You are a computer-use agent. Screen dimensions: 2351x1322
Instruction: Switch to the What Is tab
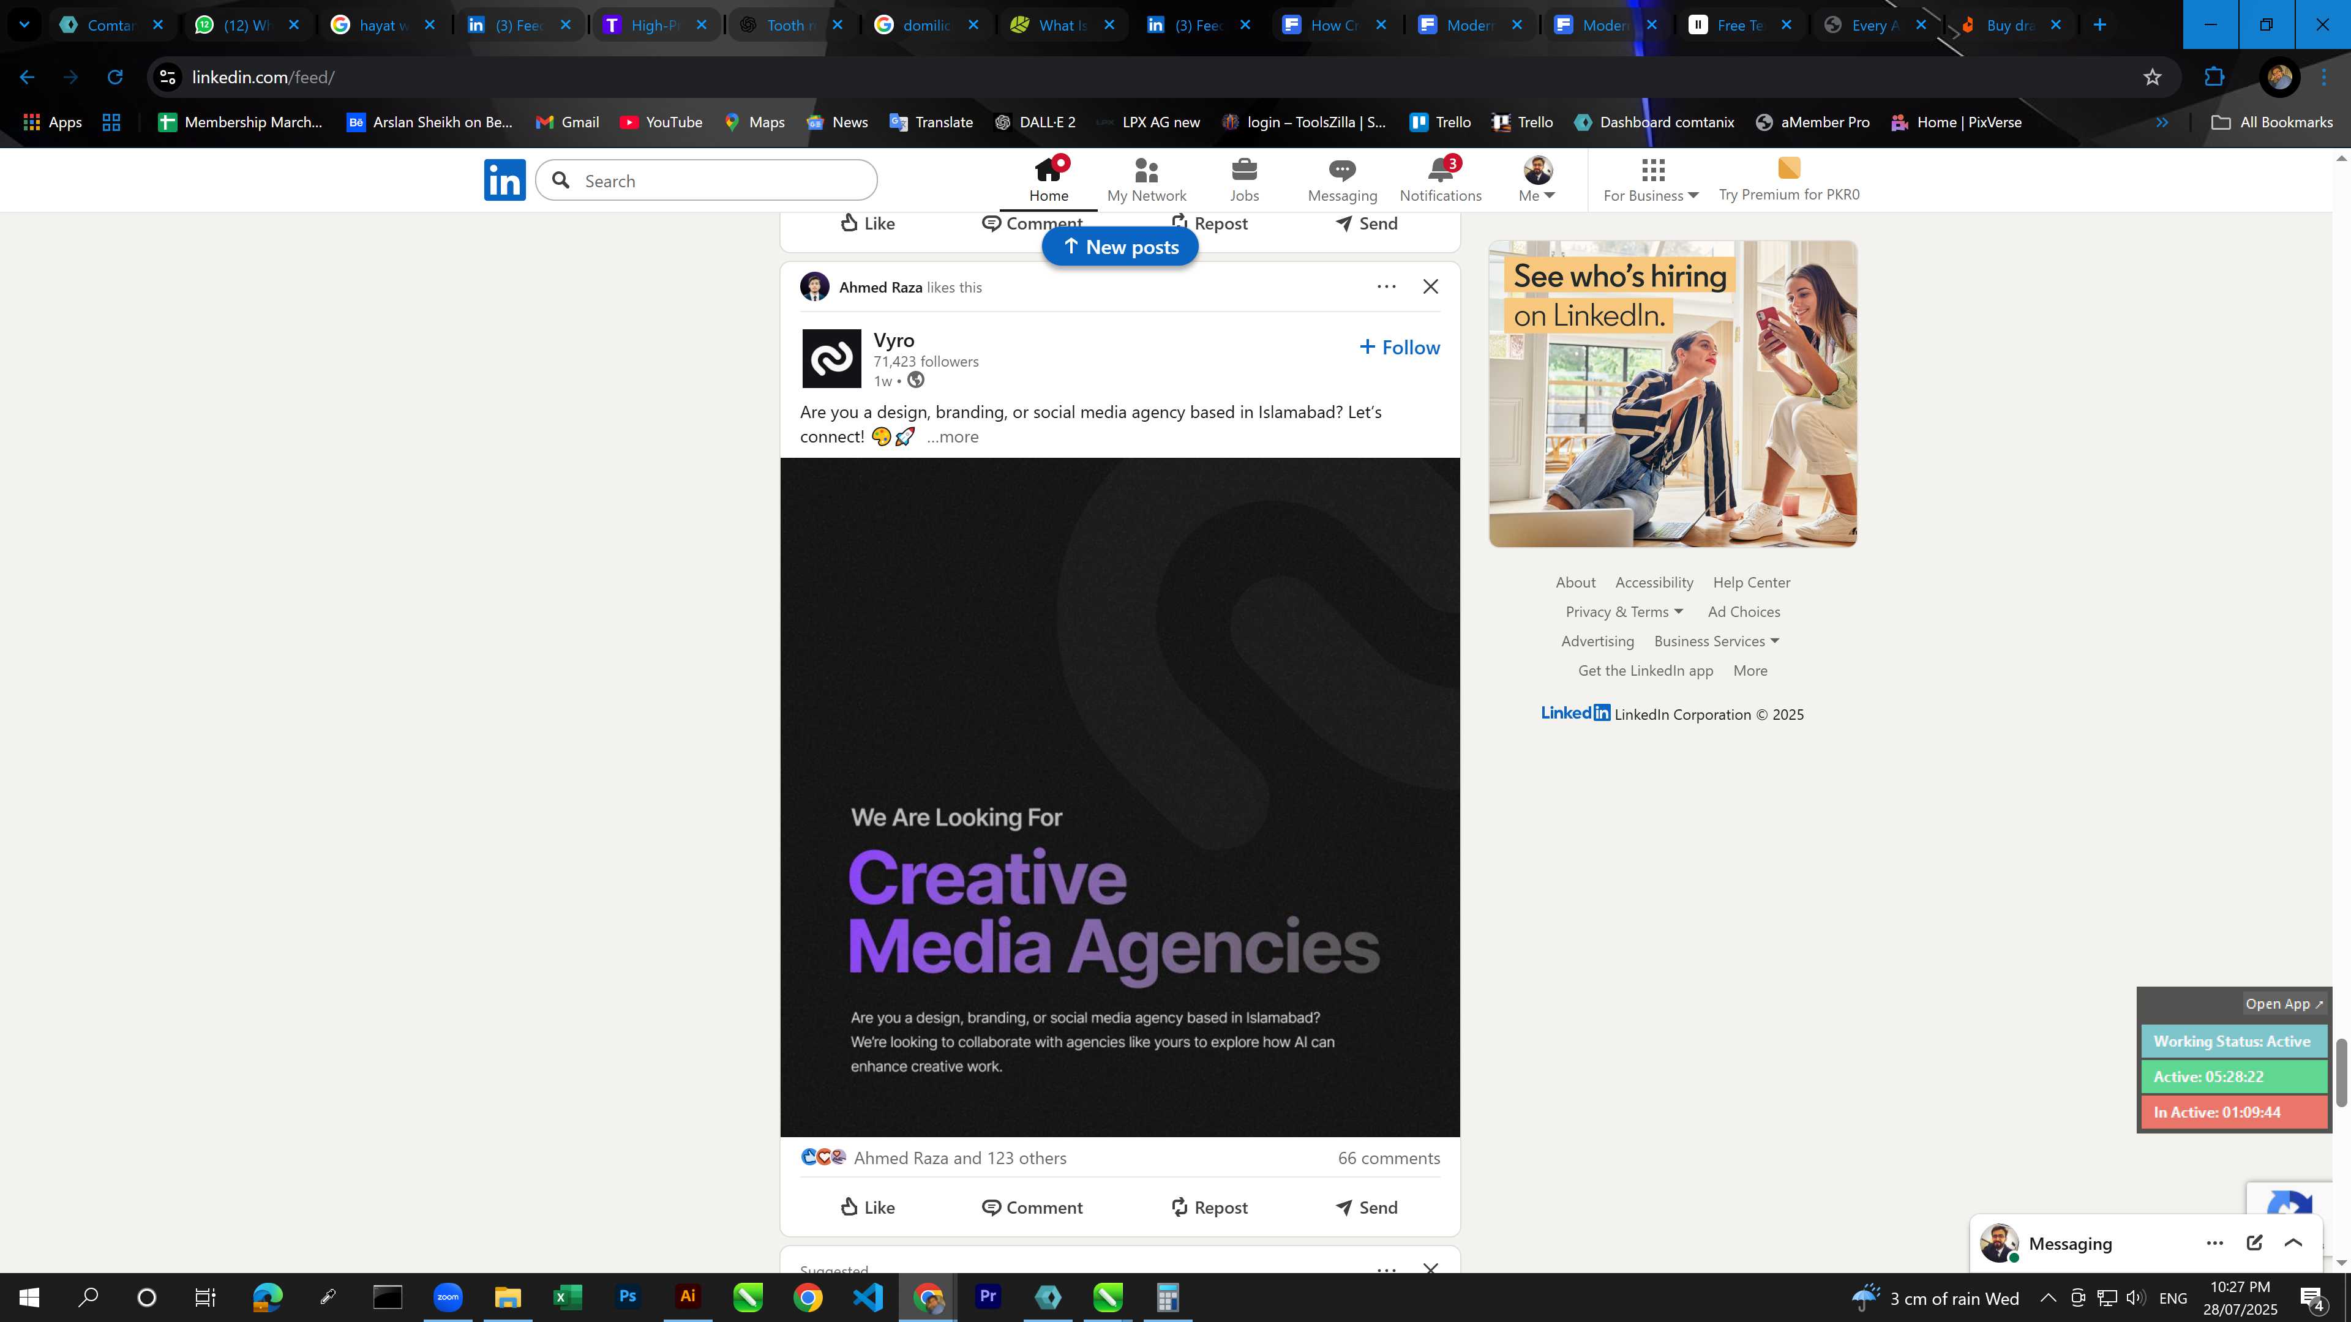click(x=1062, y=24)
